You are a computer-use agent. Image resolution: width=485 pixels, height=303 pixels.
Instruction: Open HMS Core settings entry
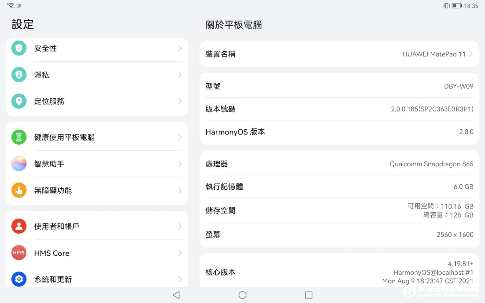tap(97, 253)
